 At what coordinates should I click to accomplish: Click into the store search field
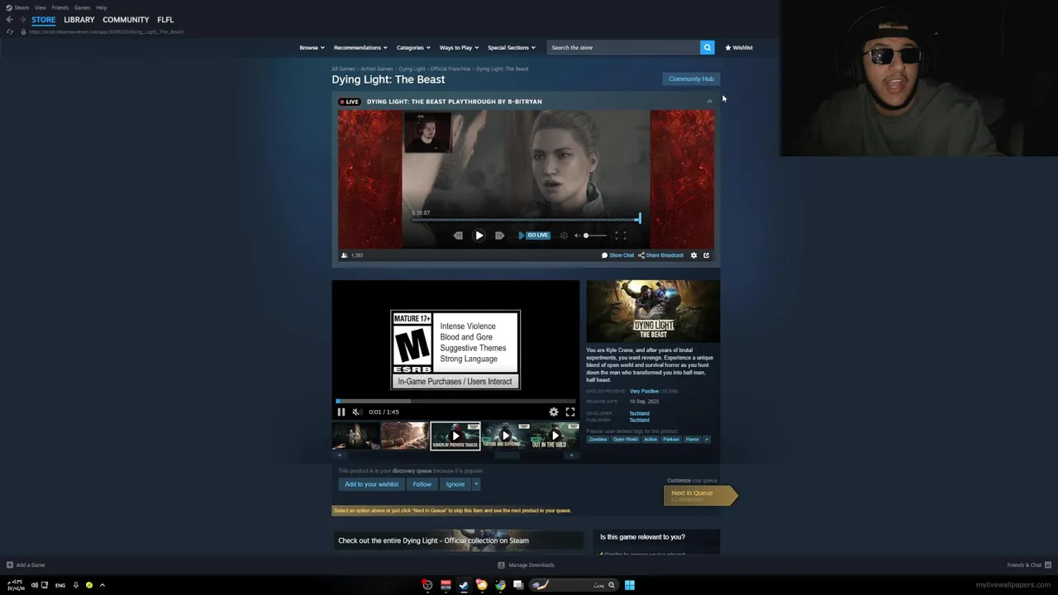click(x=624, y=47)
